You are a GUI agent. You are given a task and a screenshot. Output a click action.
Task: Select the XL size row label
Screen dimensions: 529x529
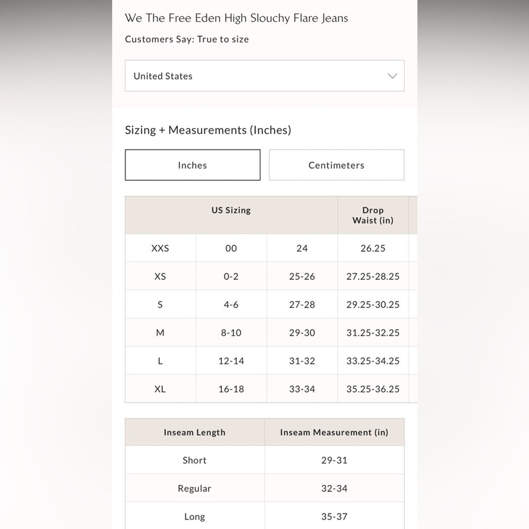pyautogui.click(x=160, y=389)
